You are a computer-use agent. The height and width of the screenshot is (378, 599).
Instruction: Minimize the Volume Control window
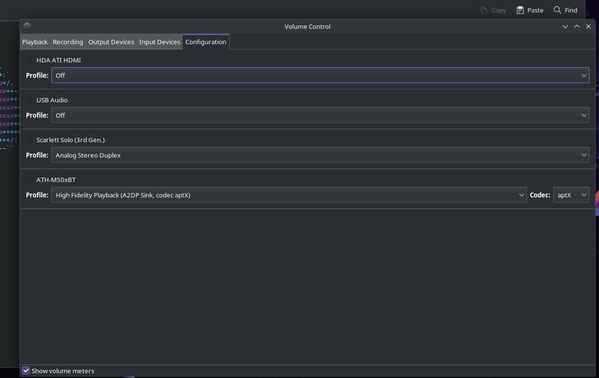(x=565, y=26)
